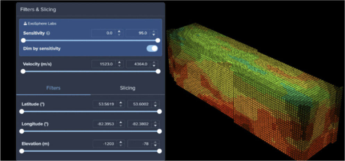Click the Elevation slider left handle
This screenshot has width=345, height=161.
click(x=22, y=151)
